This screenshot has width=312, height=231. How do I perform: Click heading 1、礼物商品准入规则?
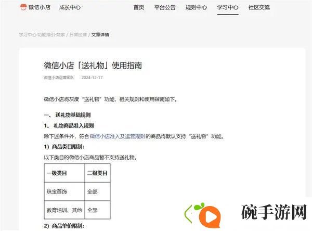pyautogui.click(x=69, y=126)
